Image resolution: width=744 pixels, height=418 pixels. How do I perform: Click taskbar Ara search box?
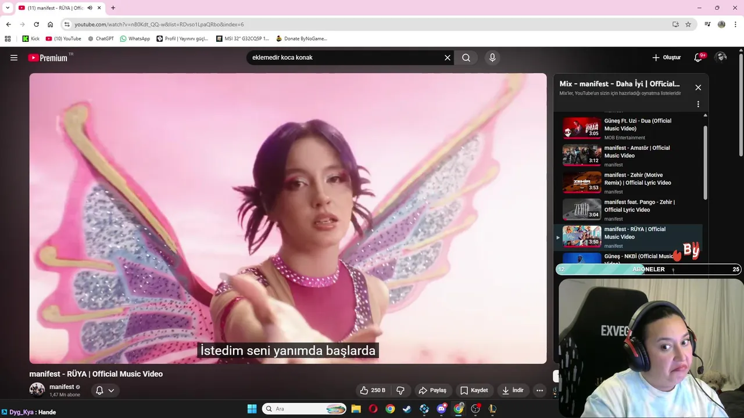(304, 409)
